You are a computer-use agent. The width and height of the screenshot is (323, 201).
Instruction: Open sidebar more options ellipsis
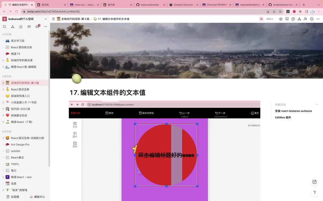coord(45,27)
